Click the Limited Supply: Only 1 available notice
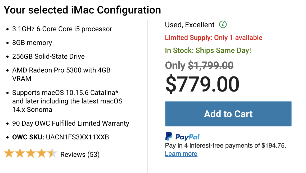The height and width of the screenshot is (173, 306). [214, 38]
